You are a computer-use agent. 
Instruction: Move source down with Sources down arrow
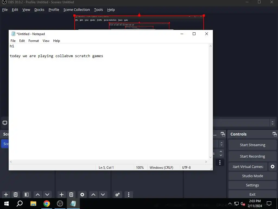coord(103,195)
